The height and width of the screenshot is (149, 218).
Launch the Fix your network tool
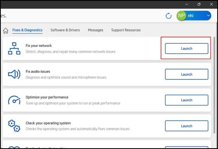187,48
